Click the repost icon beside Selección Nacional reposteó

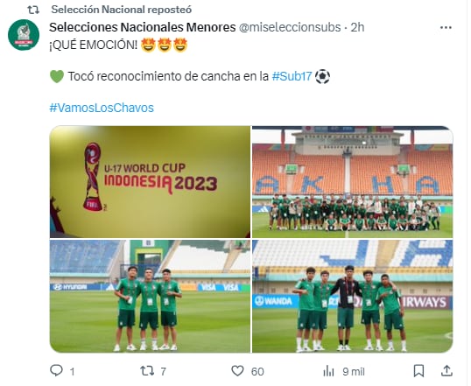[33, 10]
